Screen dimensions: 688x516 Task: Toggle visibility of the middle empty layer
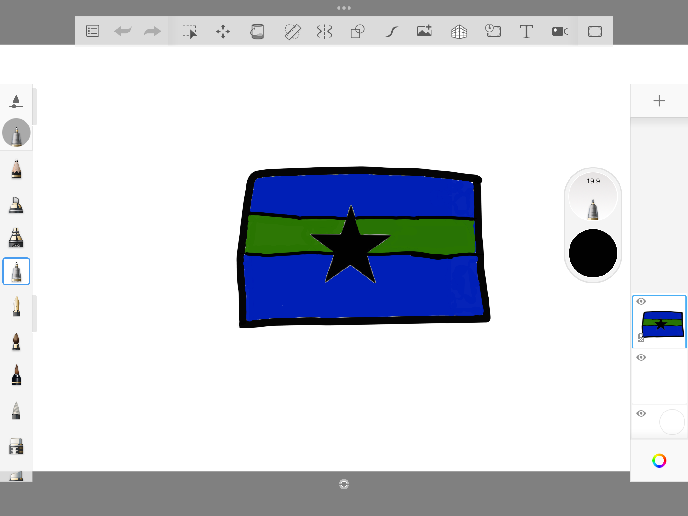[x=641, y=357]
